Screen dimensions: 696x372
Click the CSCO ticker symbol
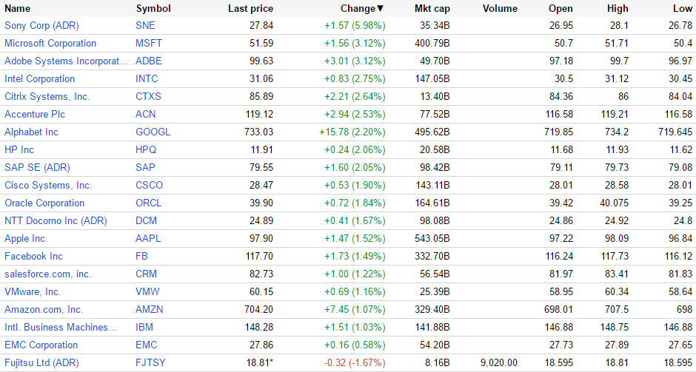(150, 185)
